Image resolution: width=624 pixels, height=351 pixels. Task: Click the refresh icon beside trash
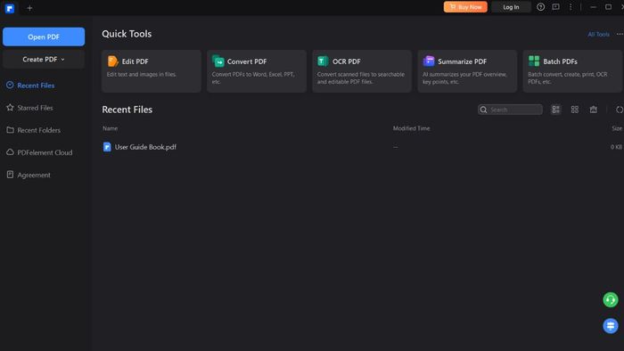tap(620, 110)
